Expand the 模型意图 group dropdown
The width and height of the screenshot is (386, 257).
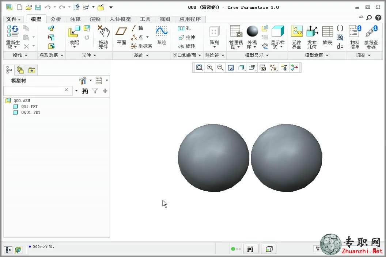(317, 55)
